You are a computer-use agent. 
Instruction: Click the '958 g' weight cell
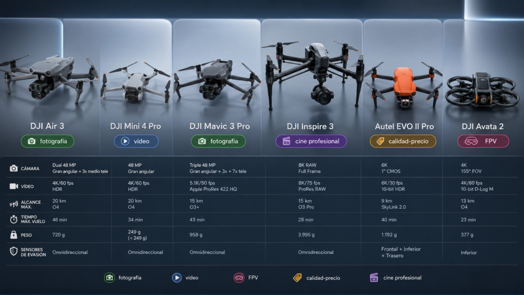[196, 235]
